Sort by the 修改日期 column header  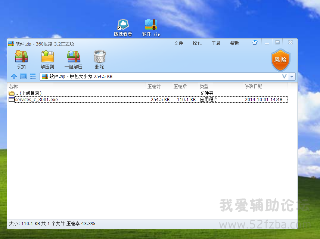point(265,87)
